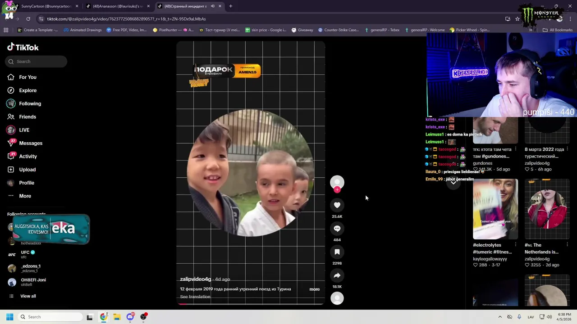Collapse the chat with down chevron

click(453, 182)
